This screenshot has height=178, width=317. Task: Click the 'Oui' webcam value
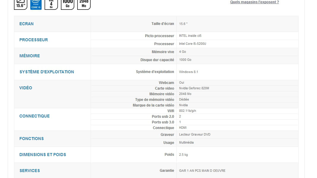tap(182, 82)
